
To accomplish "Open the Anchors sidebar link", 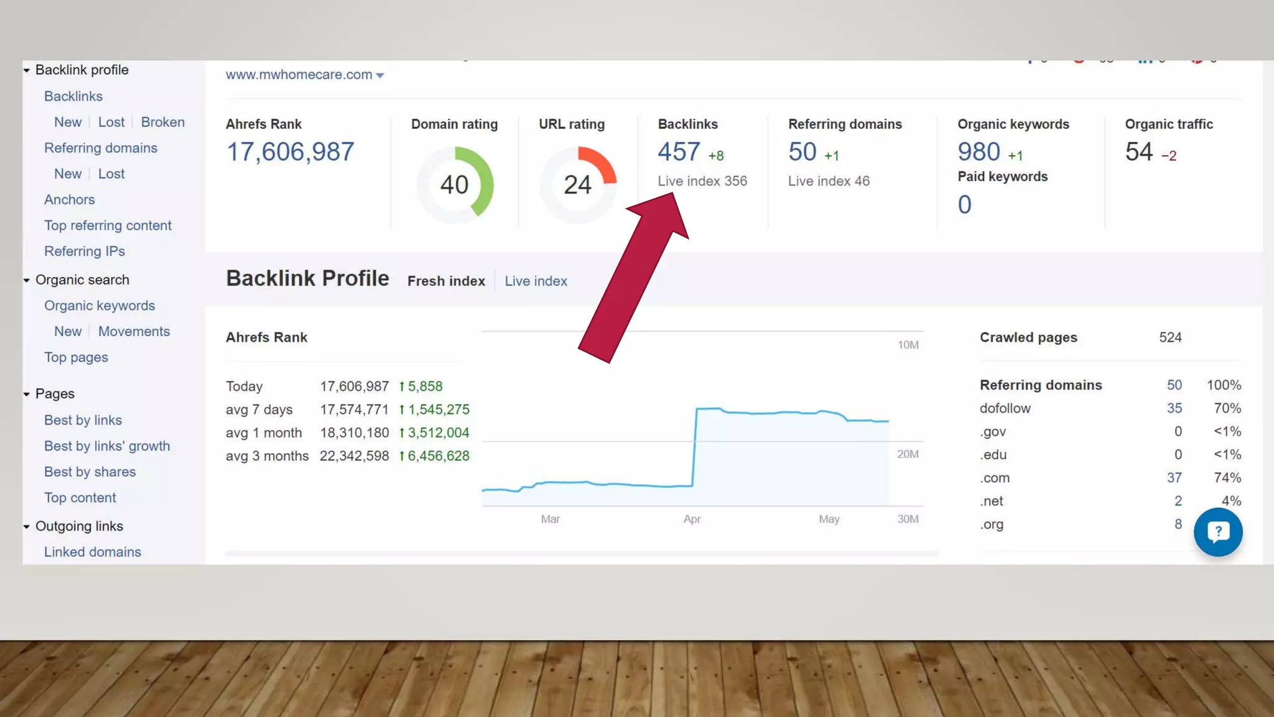I will pos(69,200).
